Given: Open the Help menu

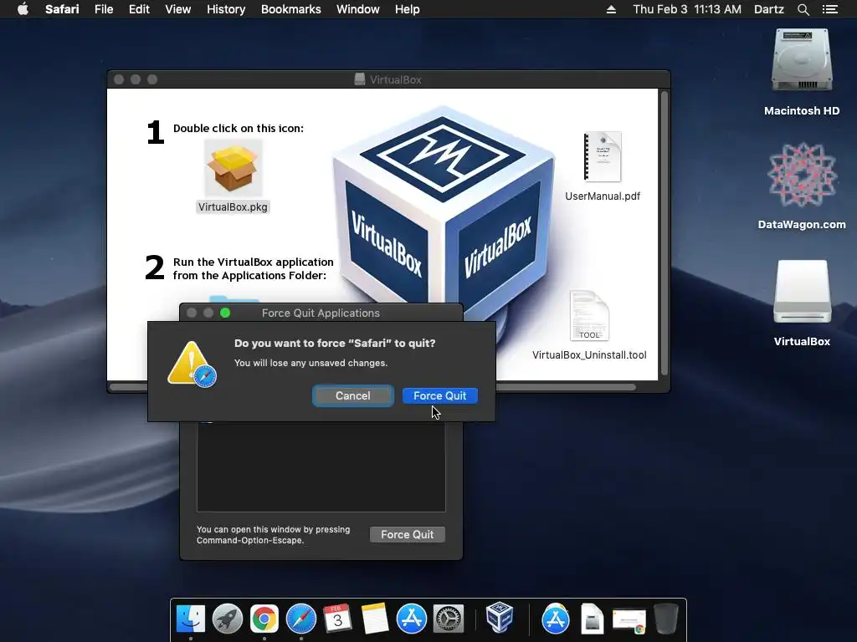Looking at the screenshot, I should [x=408, y=9].
